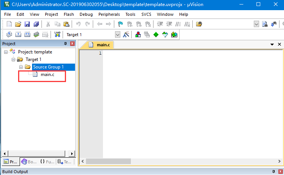Viewport: 284px width, 175px height.
Task: Open Select Software Packs icon
Action: (165, 34)
